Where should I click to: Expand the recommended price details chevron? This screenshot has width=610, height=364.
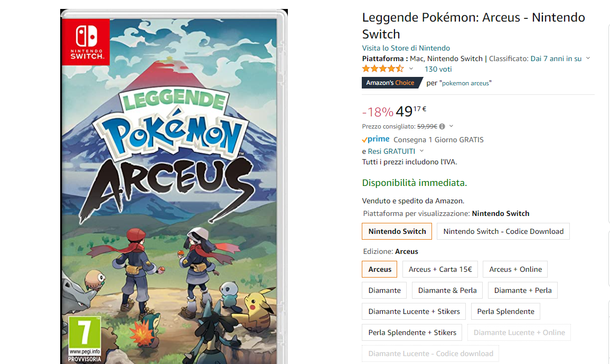tap(451, 126)
